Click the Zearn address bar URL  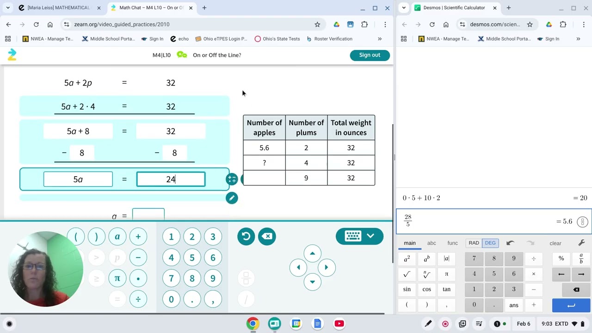point(122,25)
